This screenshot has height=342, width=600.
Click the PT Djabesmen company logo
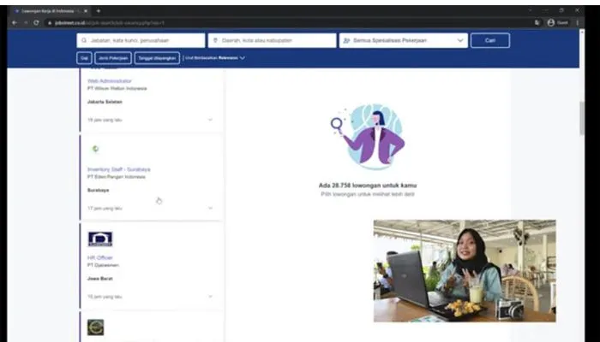click(100, 239)
